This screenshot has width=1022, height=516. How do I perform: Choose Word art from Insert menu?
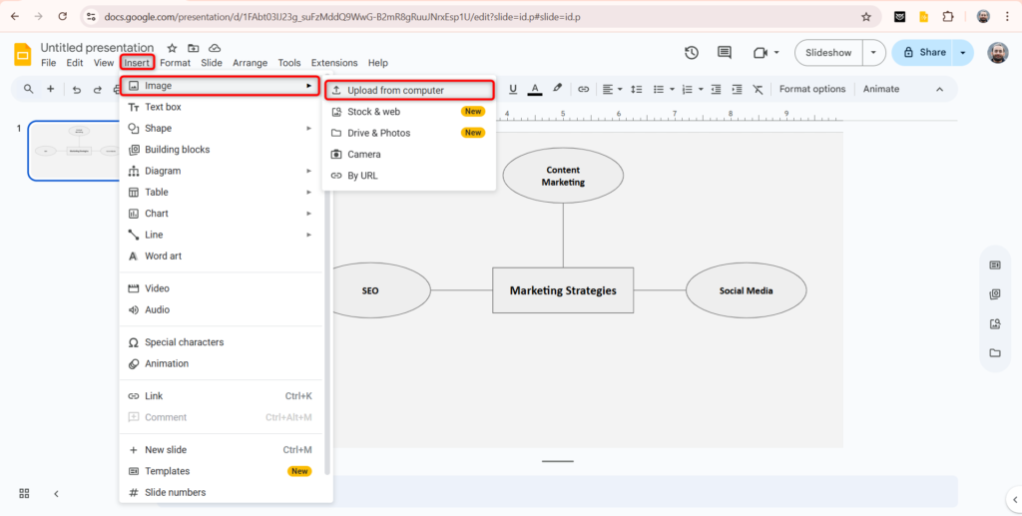(163, 256)
